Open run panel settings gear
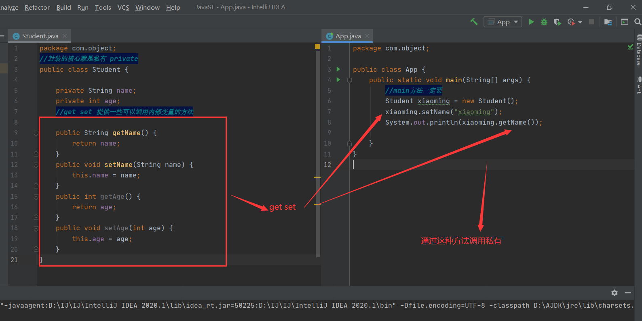The height and width of the screenshot is (321, 642). click(615, 293)
